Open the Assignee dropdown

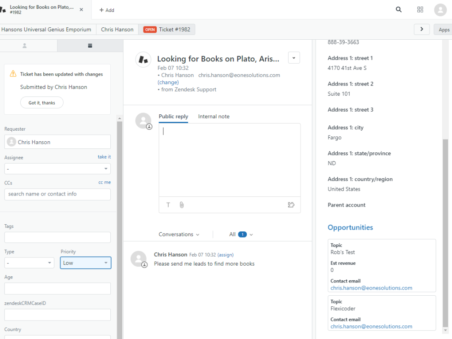[x=57, y=169]
